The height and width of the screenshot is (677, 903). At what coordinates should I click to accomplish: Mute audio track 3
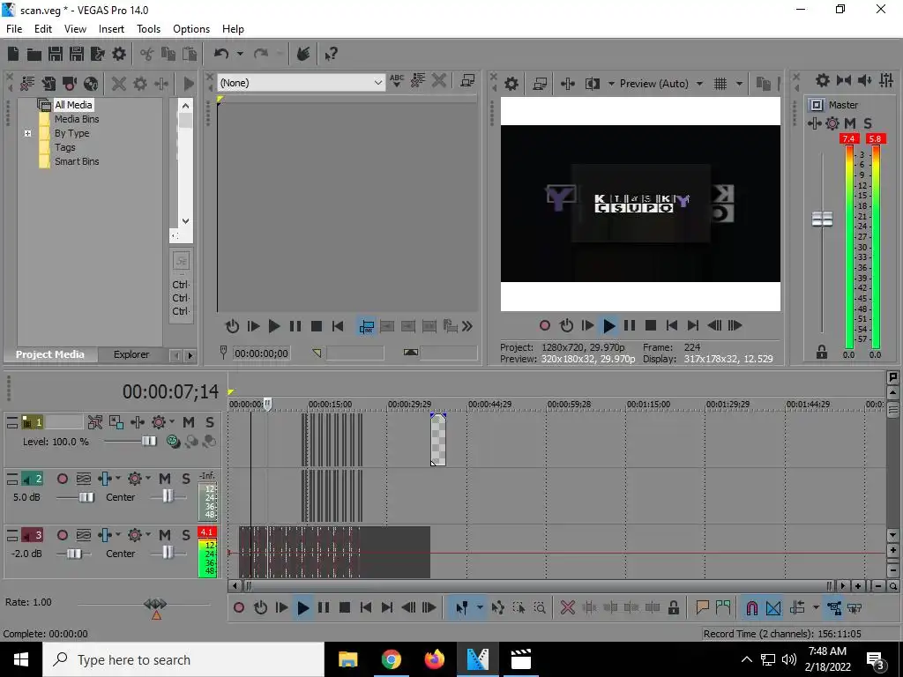click(x=165, y=535)
